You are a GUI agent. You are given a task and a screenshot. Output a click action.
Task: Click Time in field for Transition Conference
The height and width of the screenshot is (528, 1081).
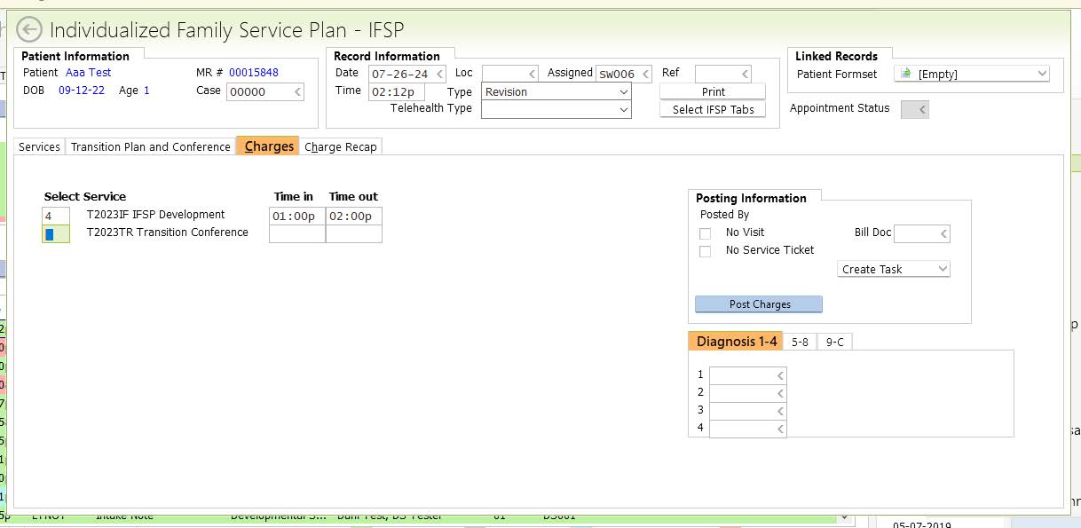(x=296, y=233)
